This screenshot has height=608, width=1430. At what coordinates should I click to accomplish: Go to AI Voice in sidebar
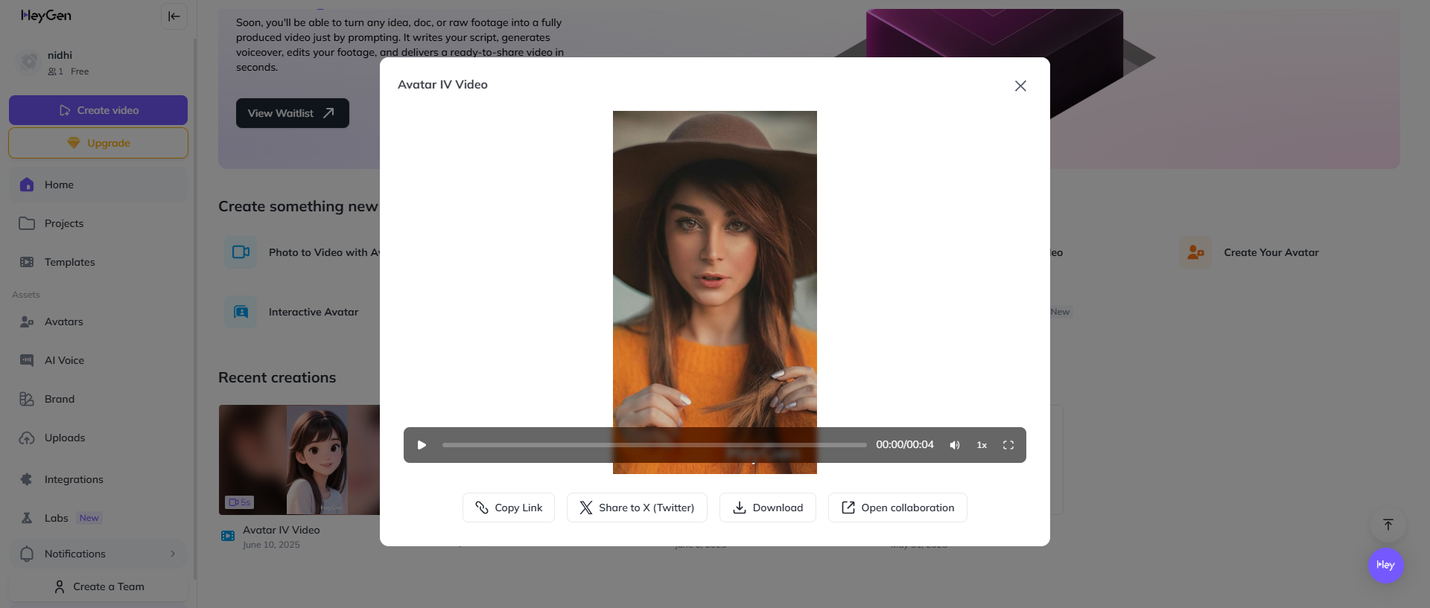[64, 360]
